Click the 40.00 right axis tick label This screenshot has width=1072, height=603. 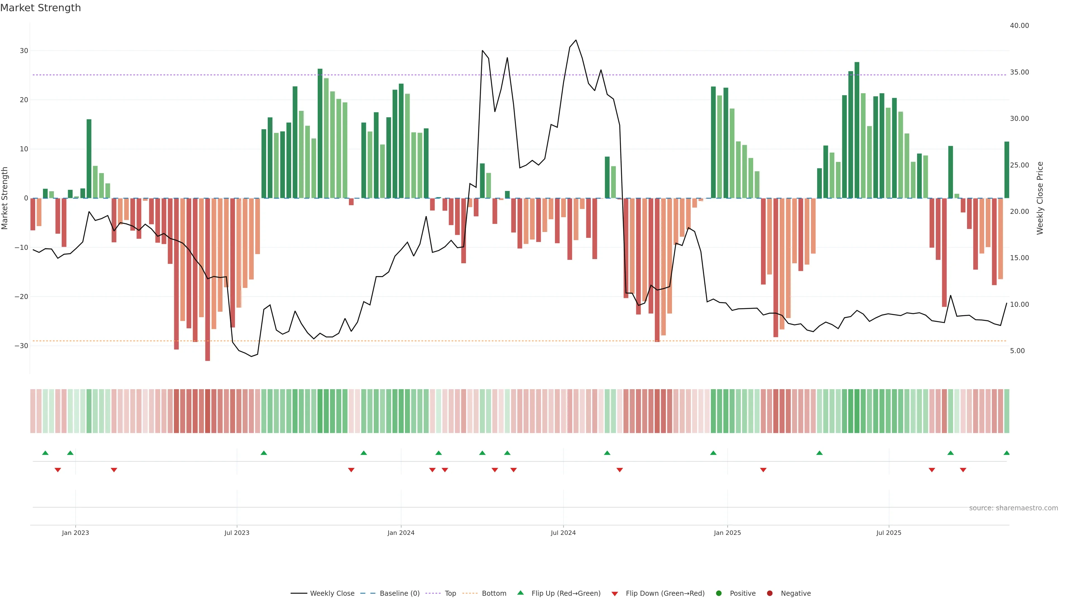(1019, 25)
